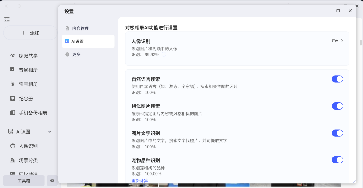This screenshot has width=363, height=188.
Task: Collapse the AI识图 section chevron
Action: [x=50, y=132]
